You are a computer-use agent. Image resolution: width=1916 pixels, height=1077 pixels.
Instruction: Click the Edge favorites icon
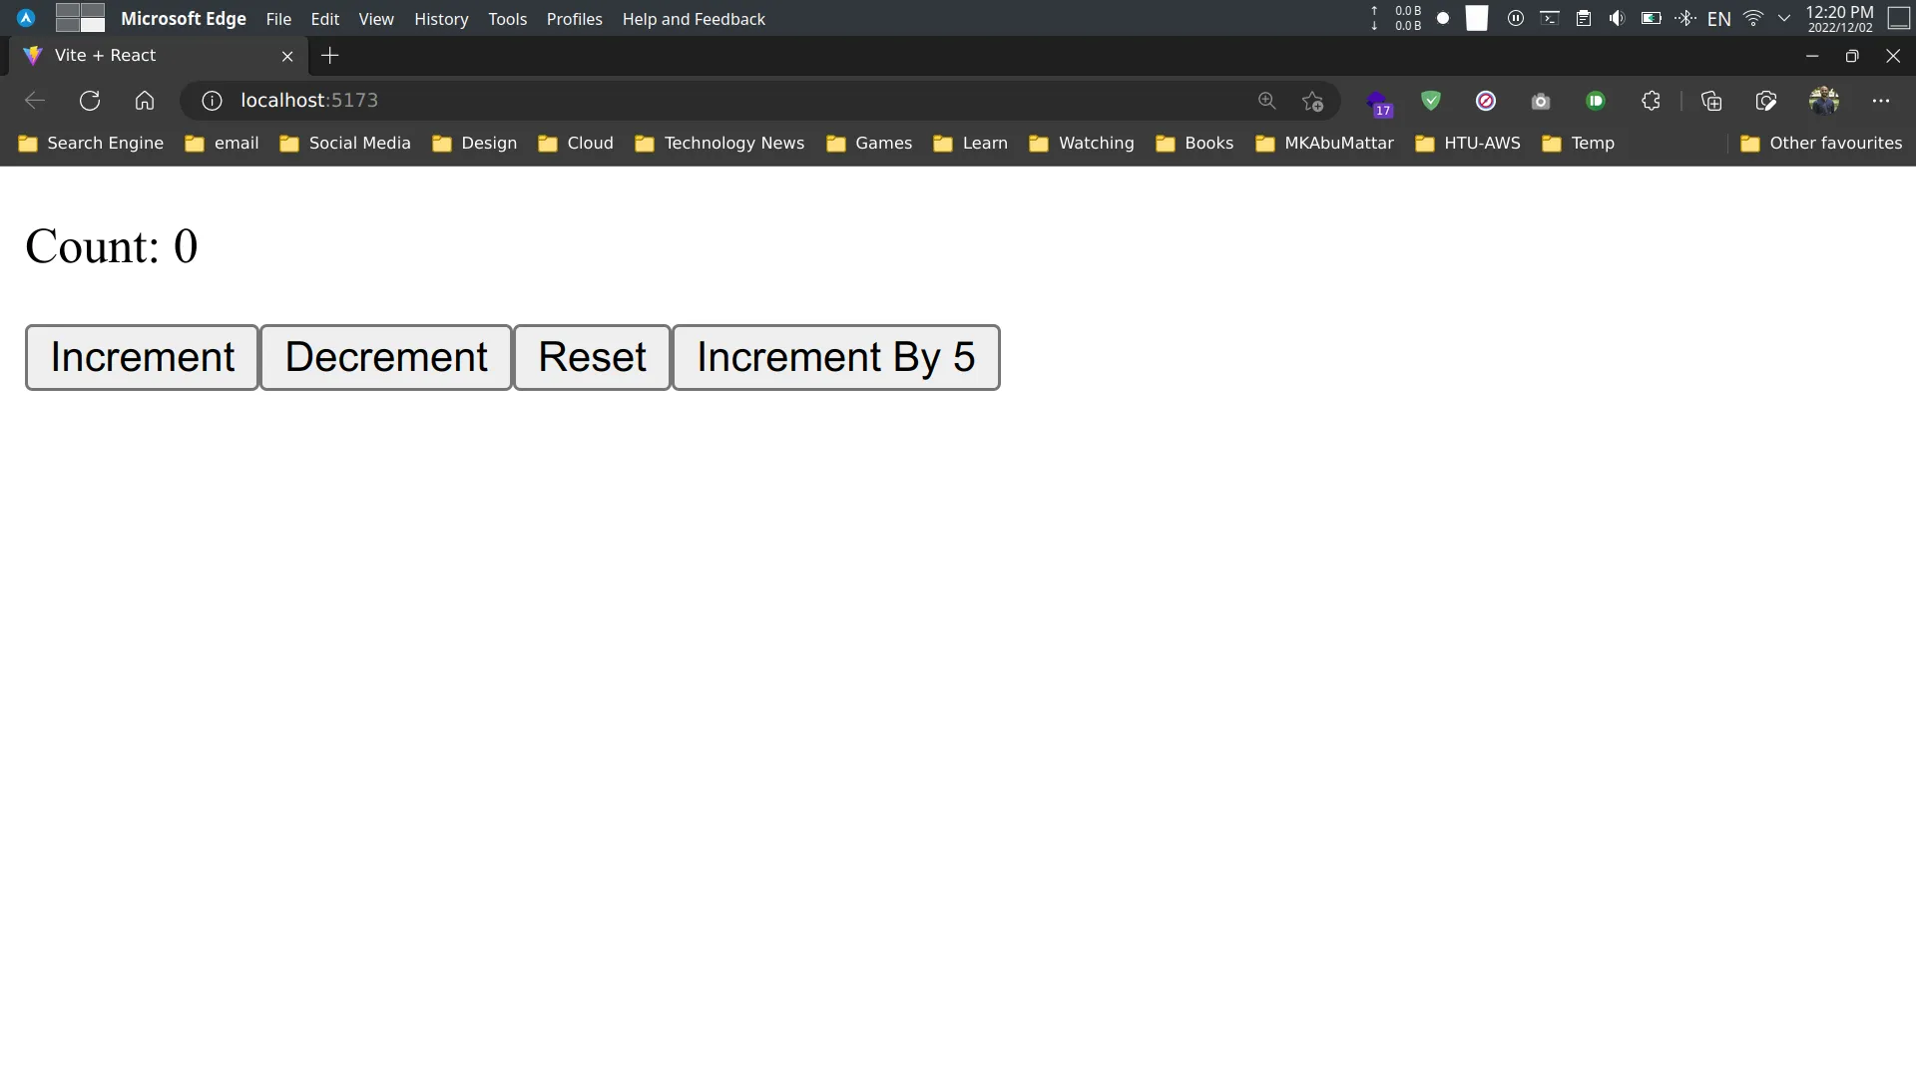(1312, 102)
